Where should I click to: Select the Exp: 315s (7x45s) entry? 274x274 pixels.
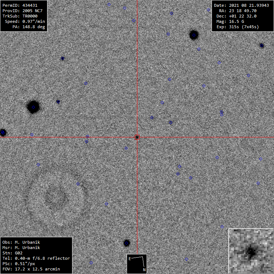tap(238, 27)
